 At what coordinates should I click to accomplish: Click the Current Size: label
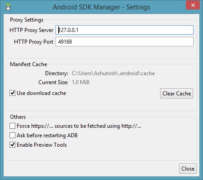click(53, 82)
